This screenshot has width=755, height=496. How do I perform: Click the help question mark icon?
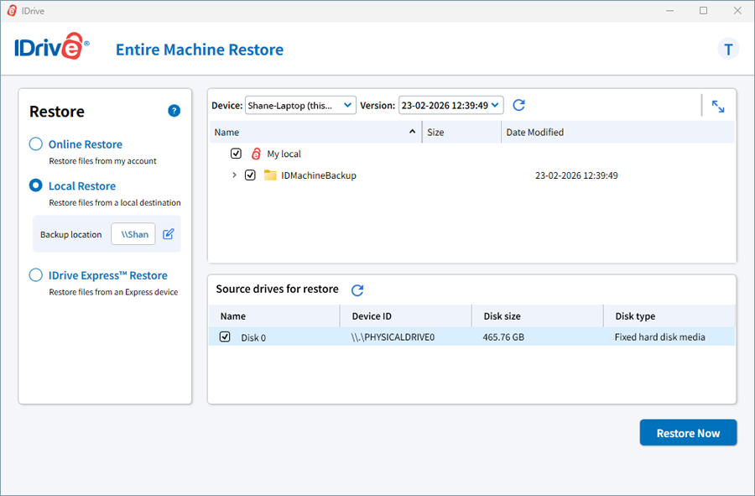pyautogui.click(x=174, y=111)
